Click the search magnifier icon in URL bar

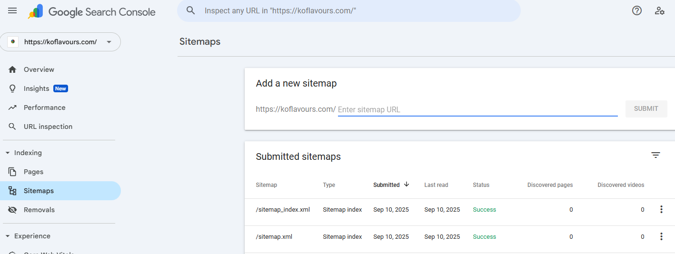point(191,10)
